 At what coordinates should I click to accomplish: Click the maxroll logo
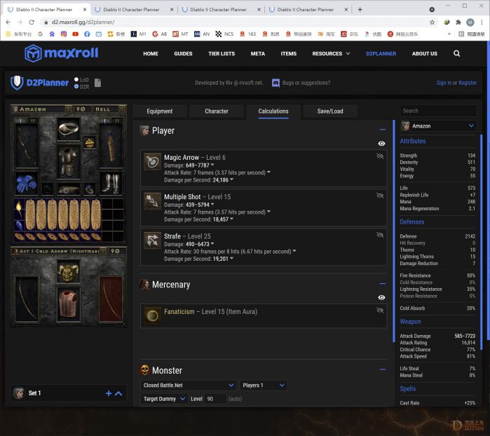click(61, 53)
